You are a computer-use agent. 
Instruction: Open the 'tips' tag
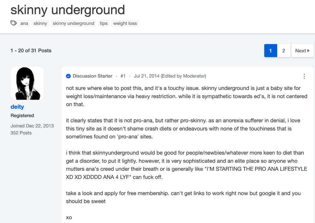coord(104,23)
